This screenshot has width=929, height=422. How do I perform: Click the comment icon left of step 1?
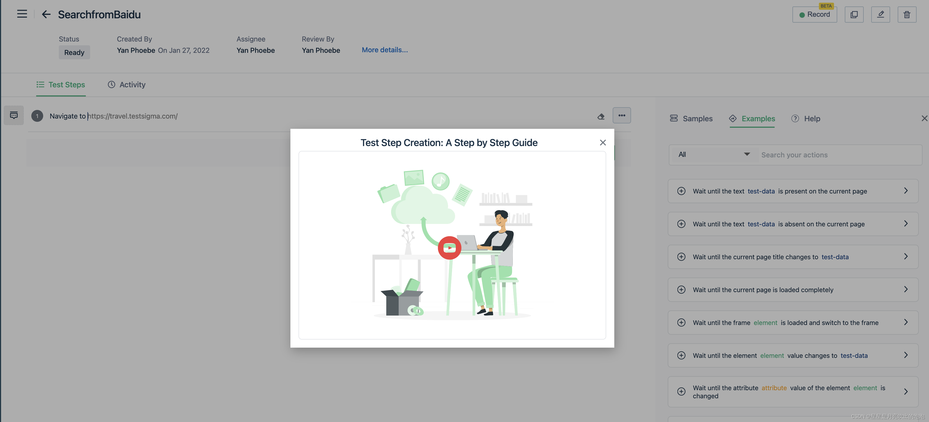click(x=14, y=115)
